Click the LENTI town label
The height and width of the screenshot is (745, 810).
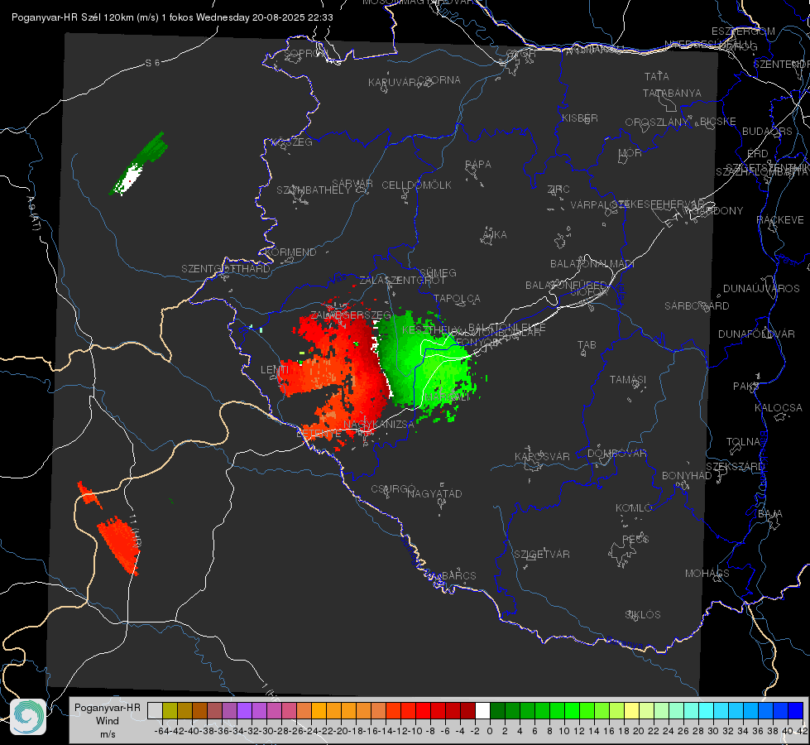click(275, 370)
